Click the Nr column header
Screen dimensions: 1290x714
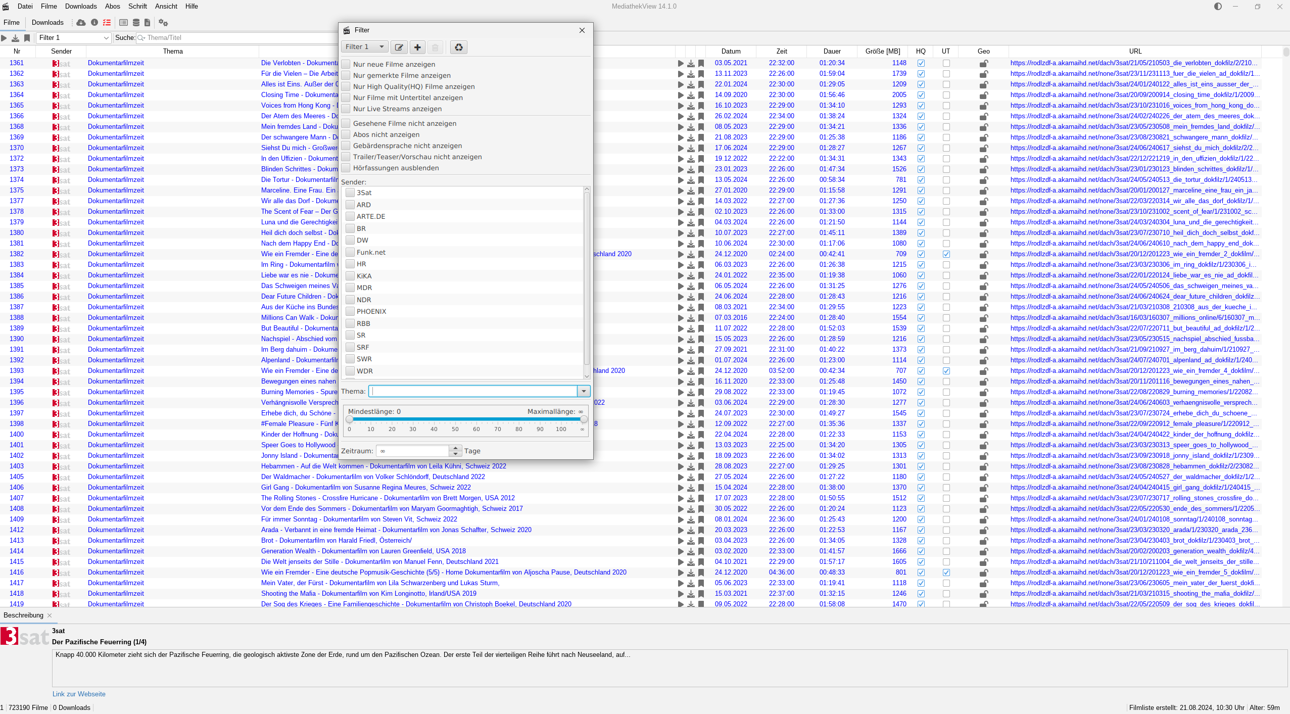coord(17,52)
